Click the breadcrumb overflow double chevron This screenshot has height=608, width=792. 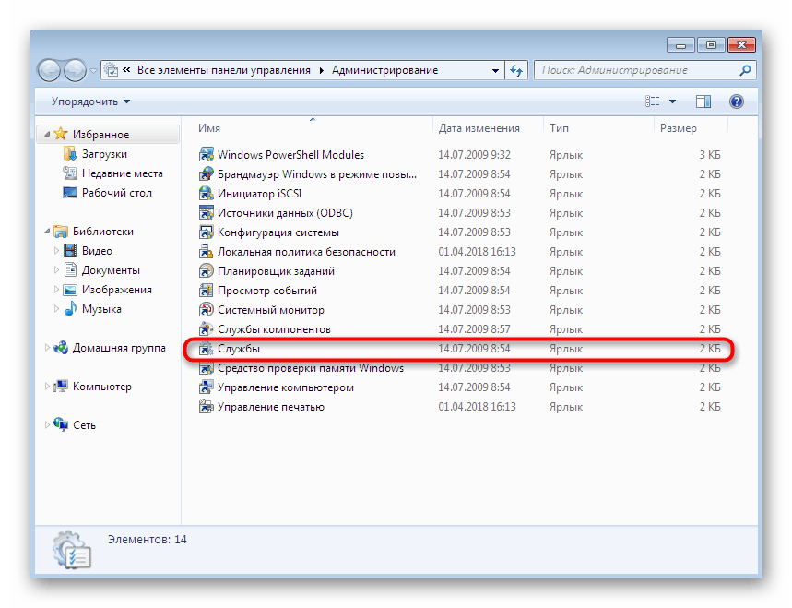pyautogui.click(x=127, y=70)
